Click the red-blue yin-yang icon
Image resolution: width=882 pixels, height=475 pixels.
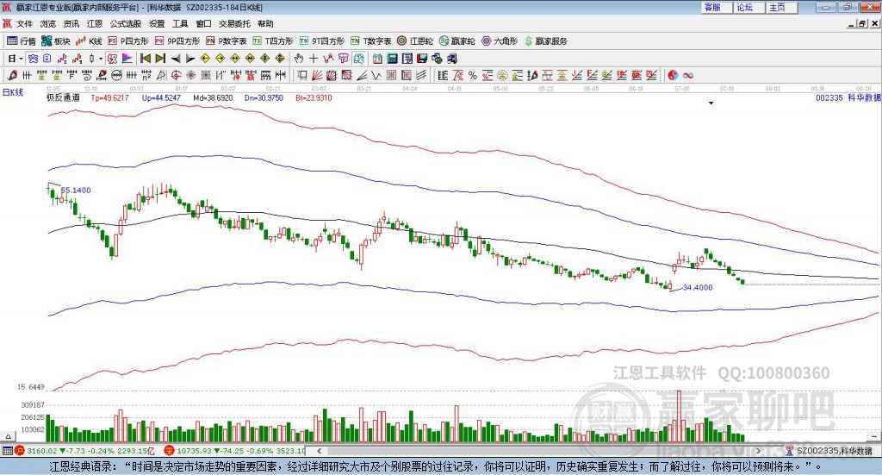(673, 75)
